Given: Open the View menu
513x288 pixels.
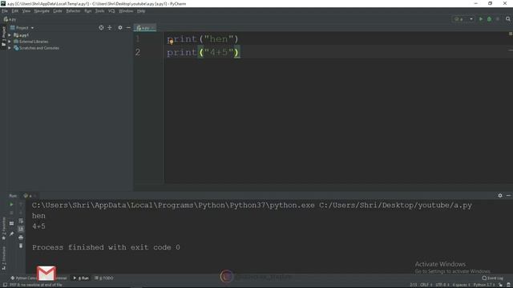Looking at the screenshot, I should click(26, 11).
